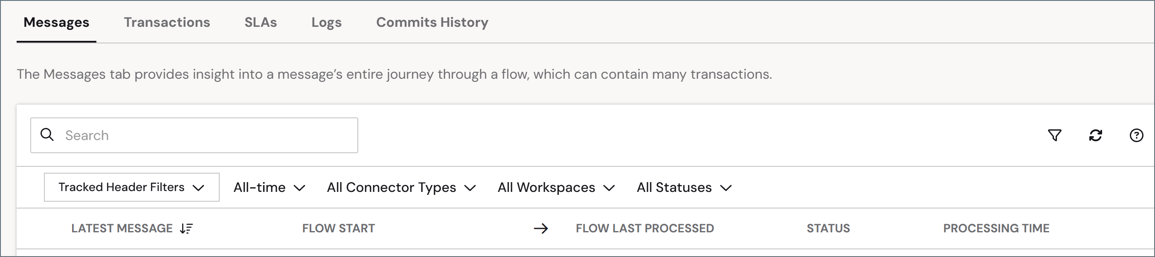Refresh the messages list

click(x=1095, y=135)
